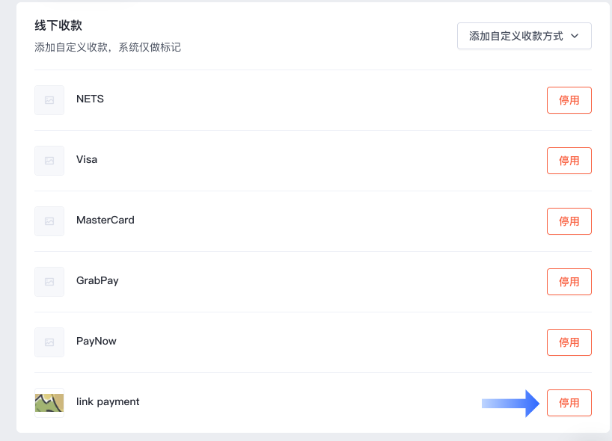Open the 添加自定义收款方式 dropdown
Screen dimensions: 612x441
pyautogui.click(x=524, y=36)
